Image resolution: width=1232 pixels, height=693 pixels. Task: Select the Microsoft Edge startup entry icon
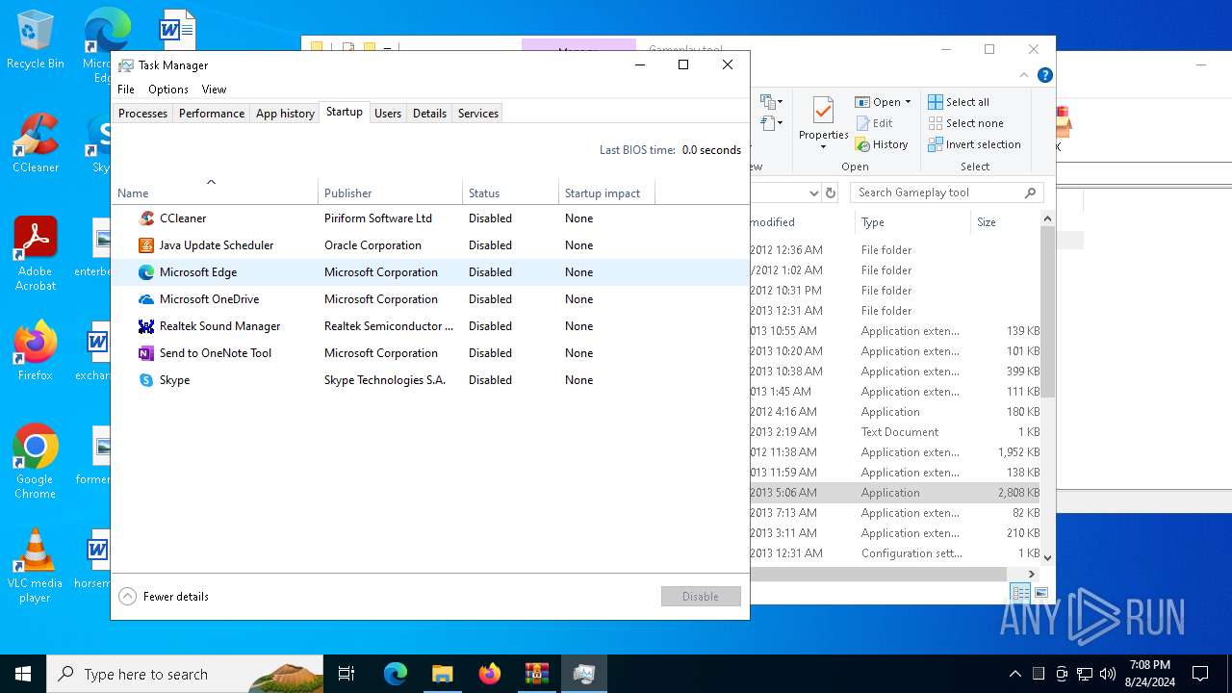(146, 272)
